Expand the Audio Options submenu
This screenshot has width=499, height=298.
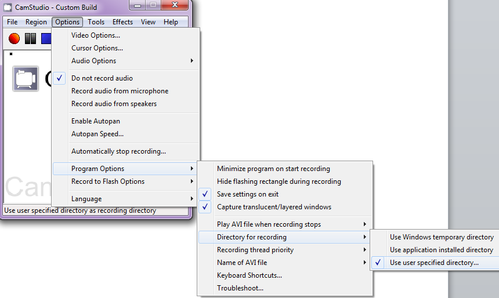[126, 61]
